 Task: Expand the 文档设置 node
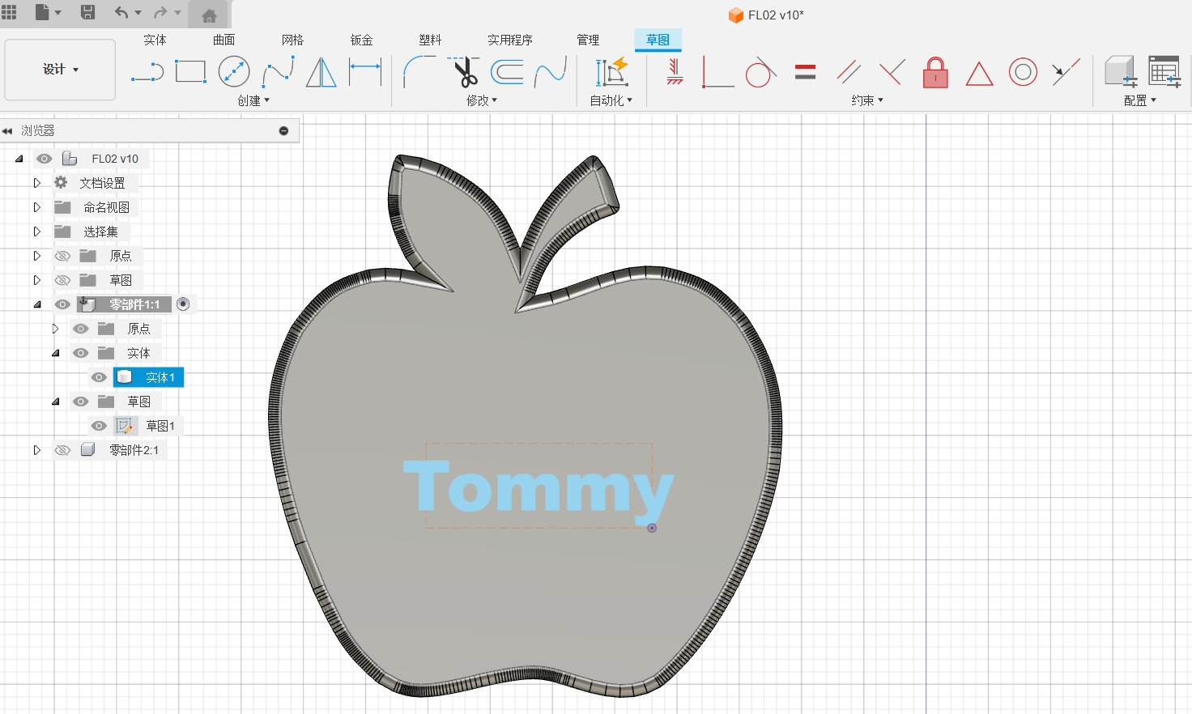tap(36, 183)
